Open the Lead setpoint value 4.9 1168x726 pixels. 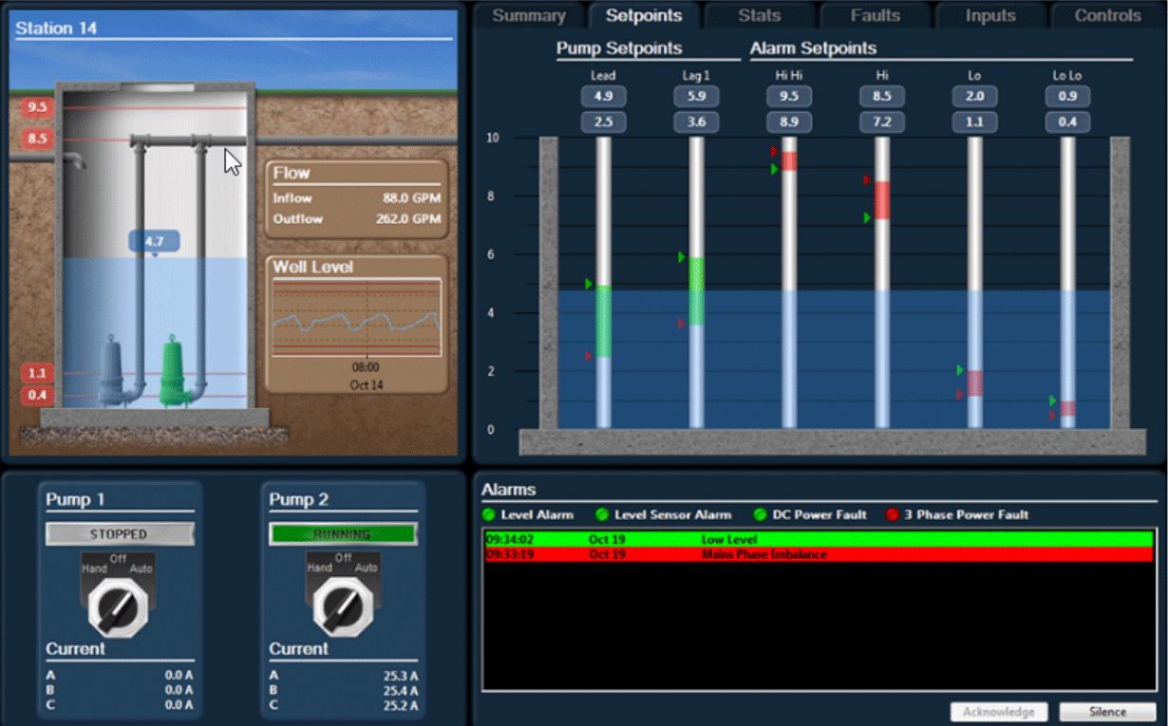603,96
